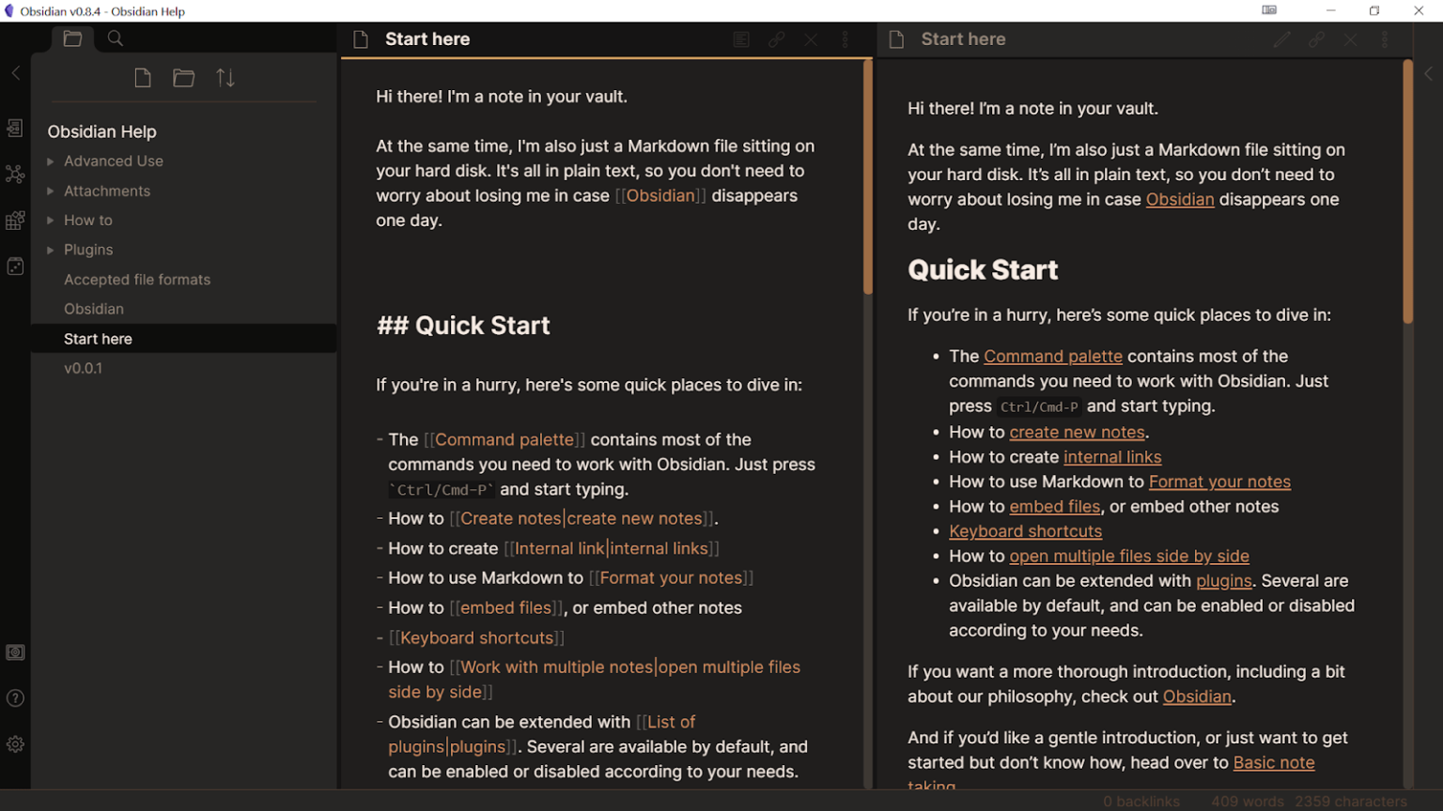Screen dimensions: 1443x811
Task: Select the v0.0.1 note in the file explorer
Action: pos(84,368)
